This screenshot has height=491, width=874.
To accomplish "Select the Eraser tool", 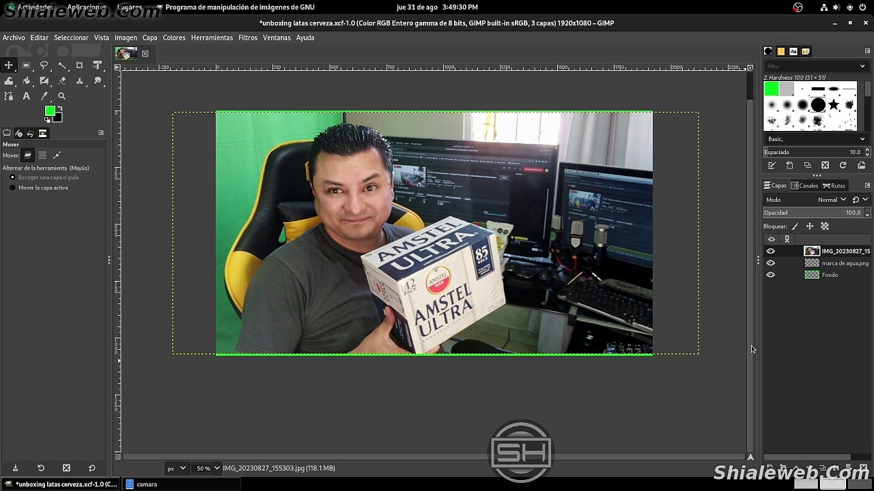I will 62,81.
